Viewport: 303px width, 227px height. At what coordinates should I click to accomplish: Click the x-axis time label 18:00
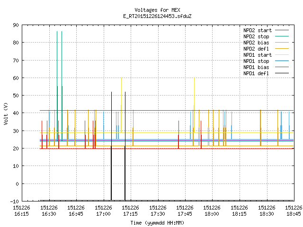tap(212, 214)
